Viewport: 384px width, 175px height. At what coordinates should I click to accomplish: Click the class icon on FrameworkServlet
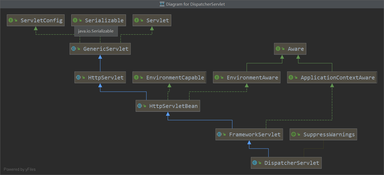click(219, 134)
